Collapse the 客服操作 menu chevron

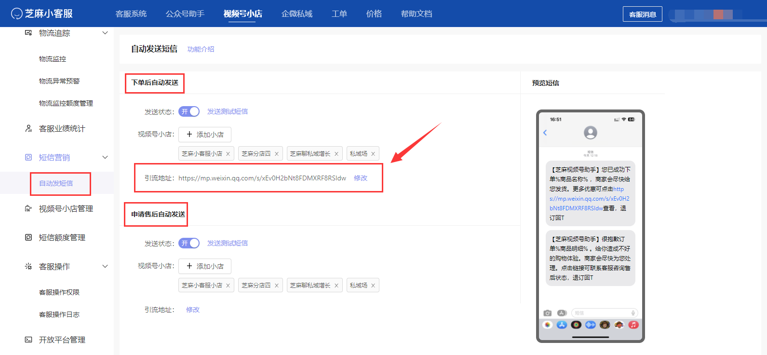click(105, 266)
